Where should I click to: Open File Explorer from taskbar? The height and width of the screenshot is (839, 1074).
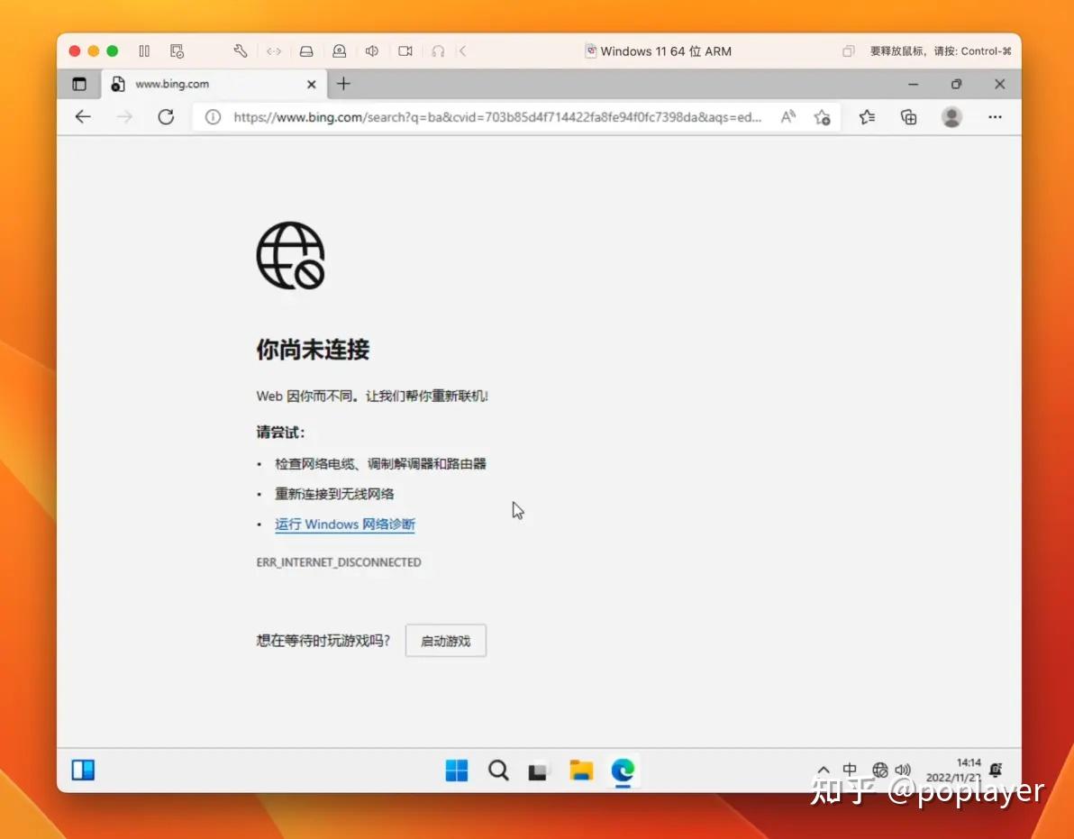point(581,771)
